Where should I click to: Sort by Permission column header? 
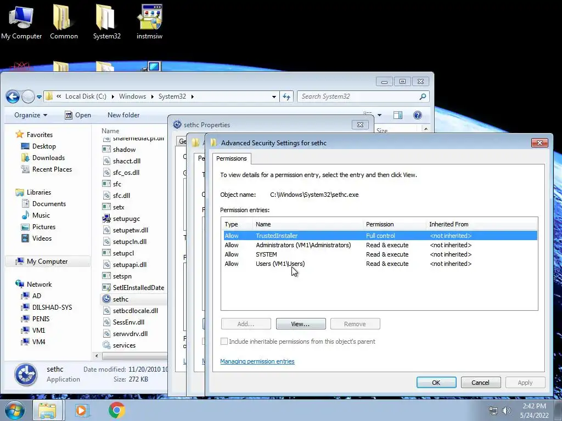click(394, 224)
